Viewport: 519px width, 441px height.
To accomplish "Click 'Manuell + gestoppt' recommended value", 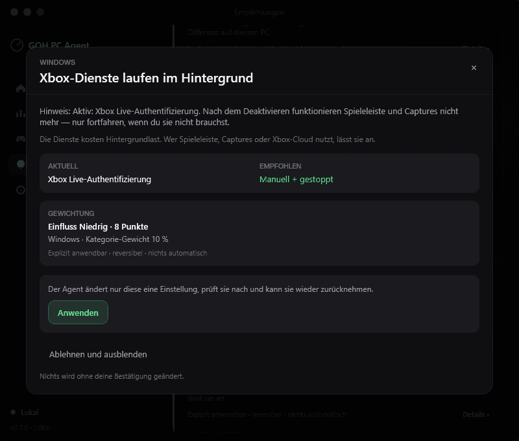I will [x=296, y=179].
